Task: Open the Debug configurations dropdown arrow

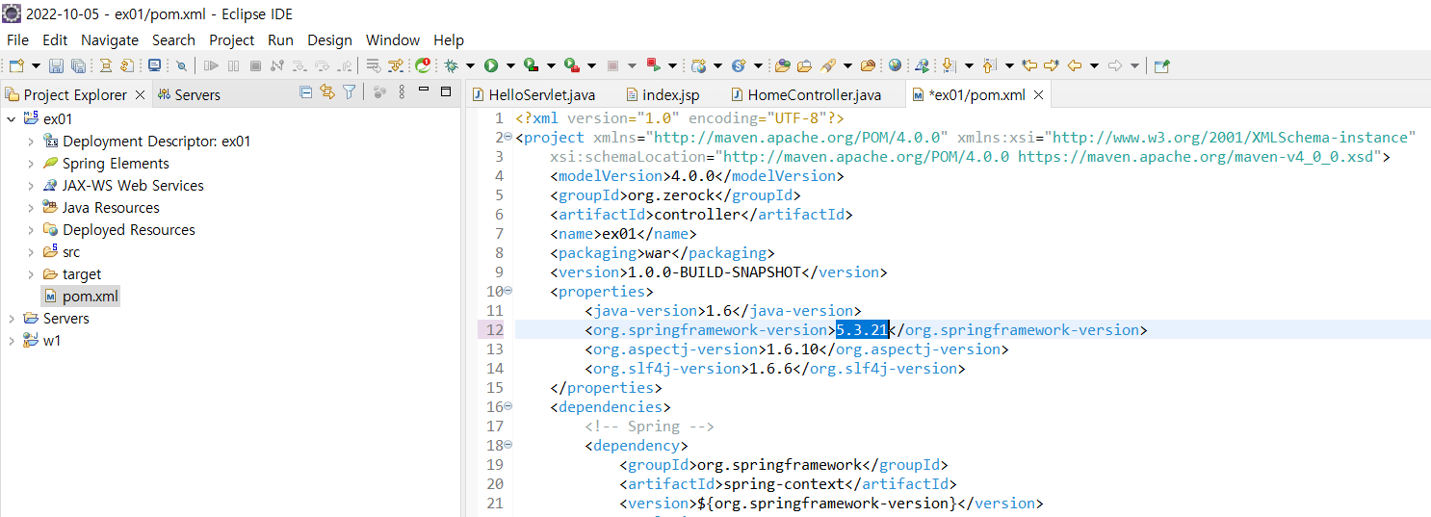Action: (470, 65)
